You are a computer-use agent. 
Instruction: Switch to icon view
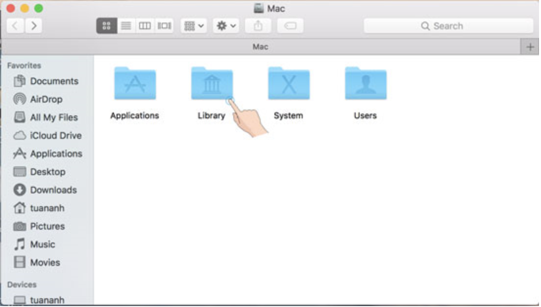coord(107,26)
